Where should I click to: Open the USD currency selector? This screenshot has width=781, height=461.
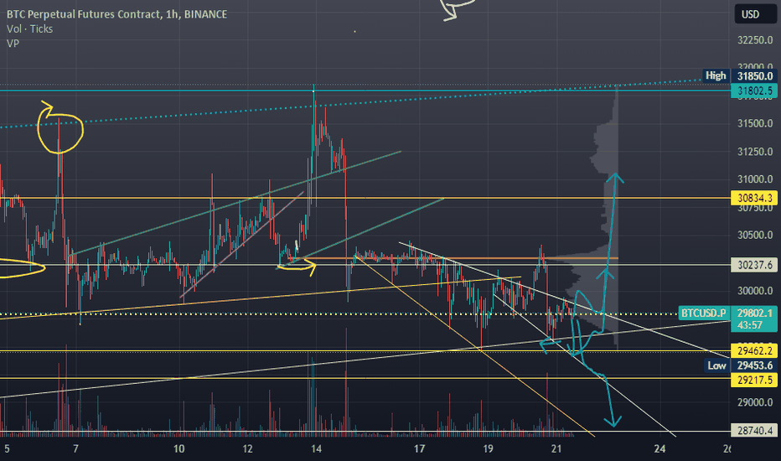point(754,14)
